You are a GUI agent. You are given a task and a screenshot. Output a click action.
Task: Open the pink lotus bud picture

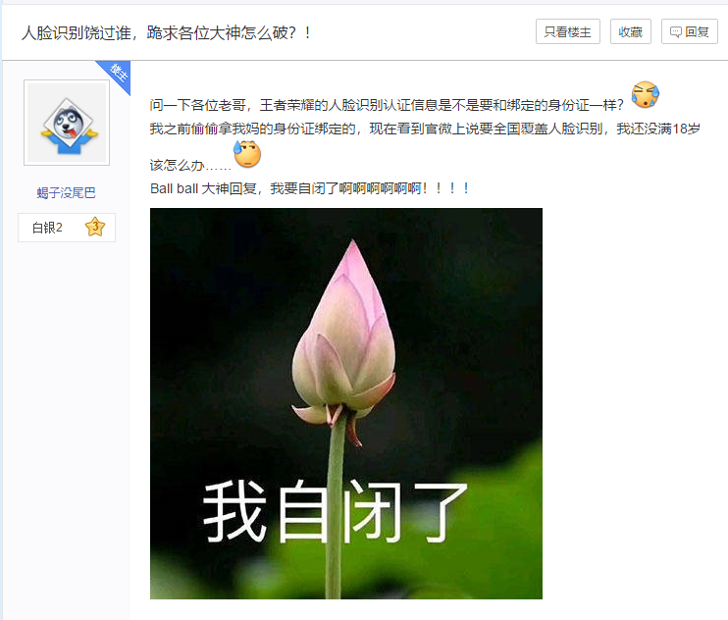(346, 404)
